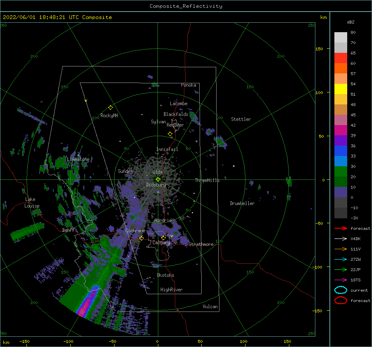Click the yellow radar site marker at the map center

click(158, 179)
